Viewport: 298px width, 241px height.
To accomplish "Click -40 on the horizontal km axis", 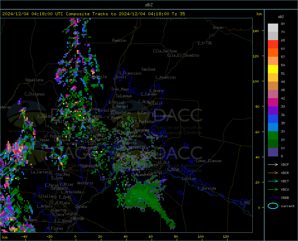I will (x=24, y=236).
